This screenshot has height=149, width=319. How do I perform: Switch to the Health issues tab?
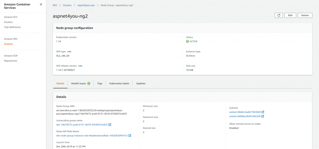pos(81,84)
